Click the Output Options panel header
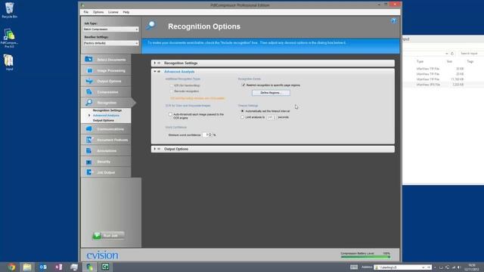484x272 pixels. [273, 149]
